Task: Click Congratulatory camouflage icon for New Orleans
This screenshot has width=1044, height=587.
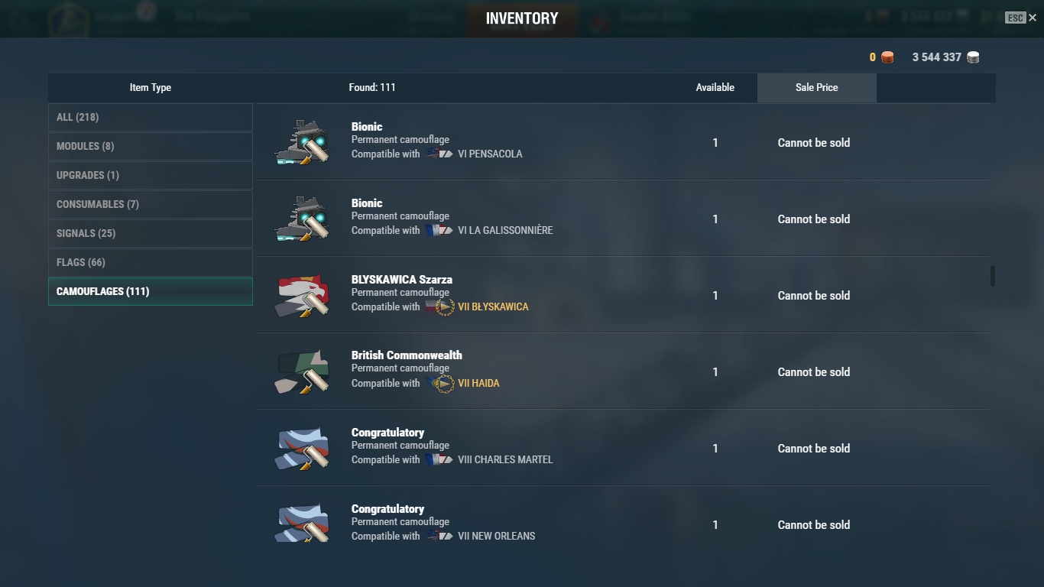Action: point(302,523)
